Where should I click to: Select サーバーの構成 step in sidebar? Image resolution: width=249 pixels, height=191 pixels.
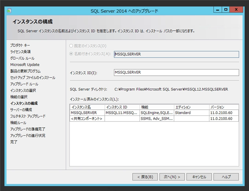tap(21, 110)
